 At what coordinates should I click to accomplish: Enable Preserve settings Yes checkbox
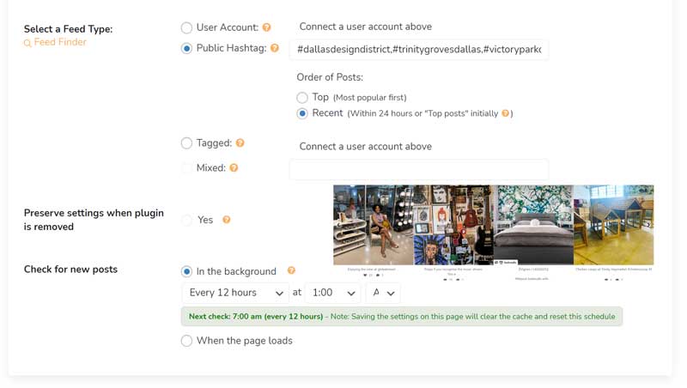coord(186,220)
